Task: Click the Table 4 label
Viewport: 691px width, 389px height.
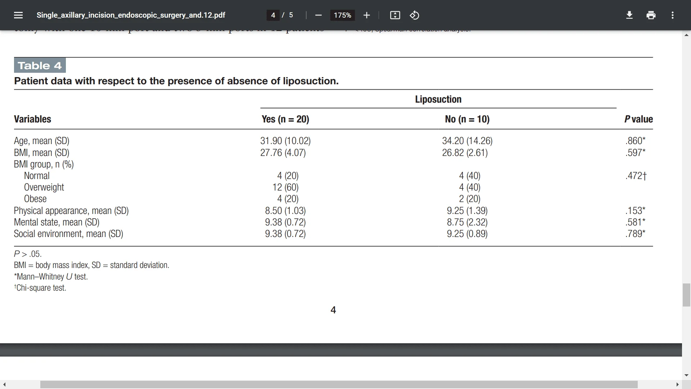Action: (x=40, y=66)
